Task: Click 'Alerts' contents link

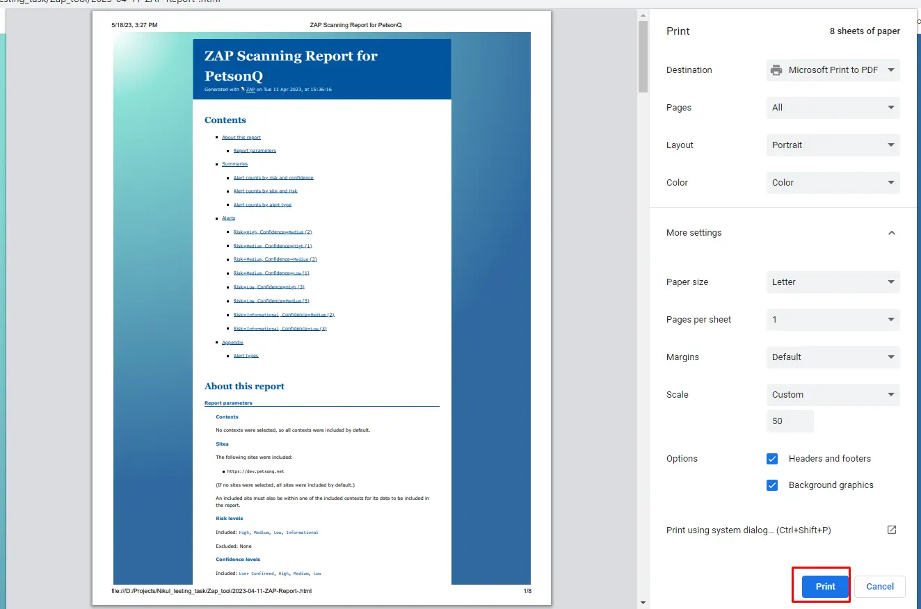Action: [229, 218]
